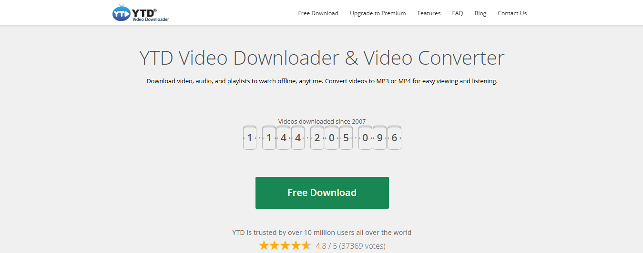Click the 'Videos downloaded since 2007' label
The height and width of the screenshot is (253, 643).
(322, 121)
